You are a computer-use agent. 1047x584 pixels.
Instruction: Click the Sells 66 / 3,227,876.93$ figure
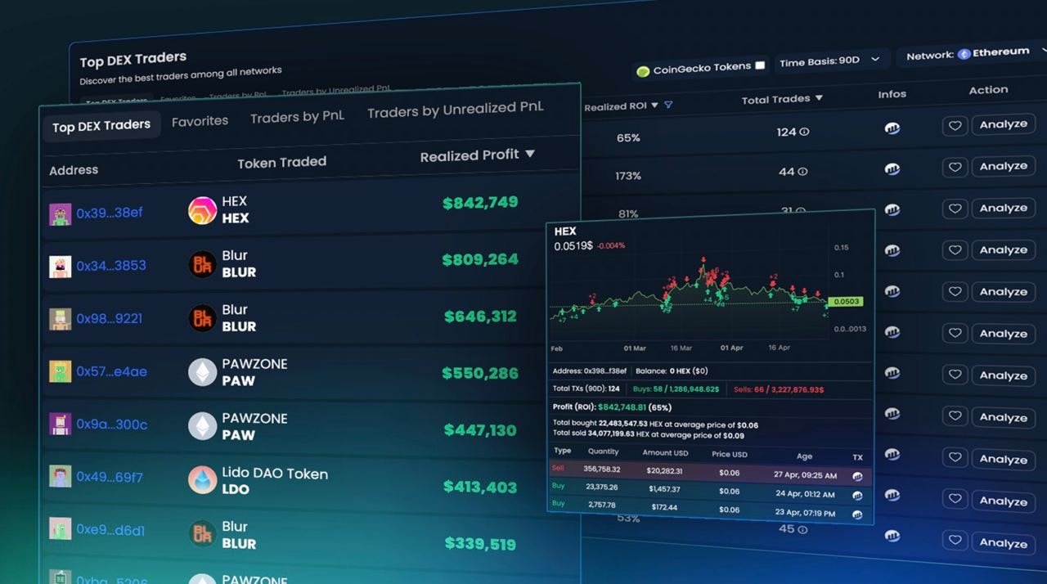779,389
